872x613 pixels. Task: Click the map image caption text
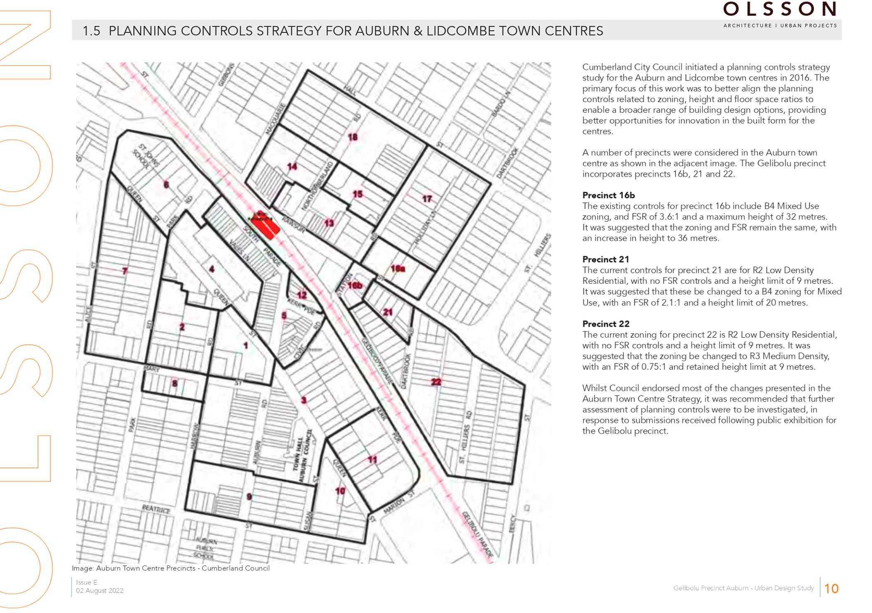pyautogui.click(x=170, y=568)
